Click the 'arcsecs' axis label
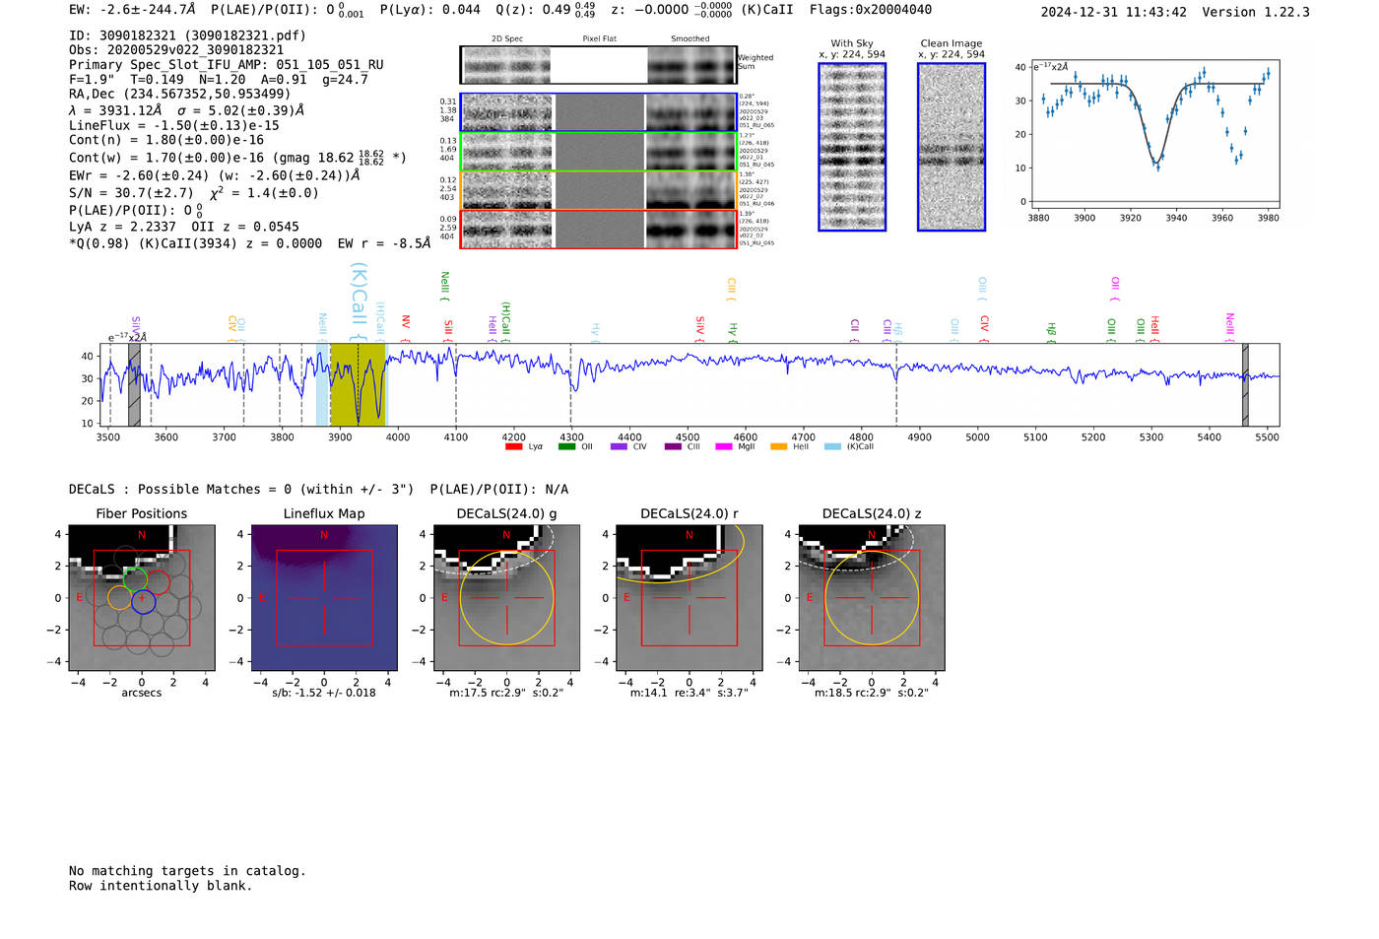The image size is (1379, 939). click(142, 693)
